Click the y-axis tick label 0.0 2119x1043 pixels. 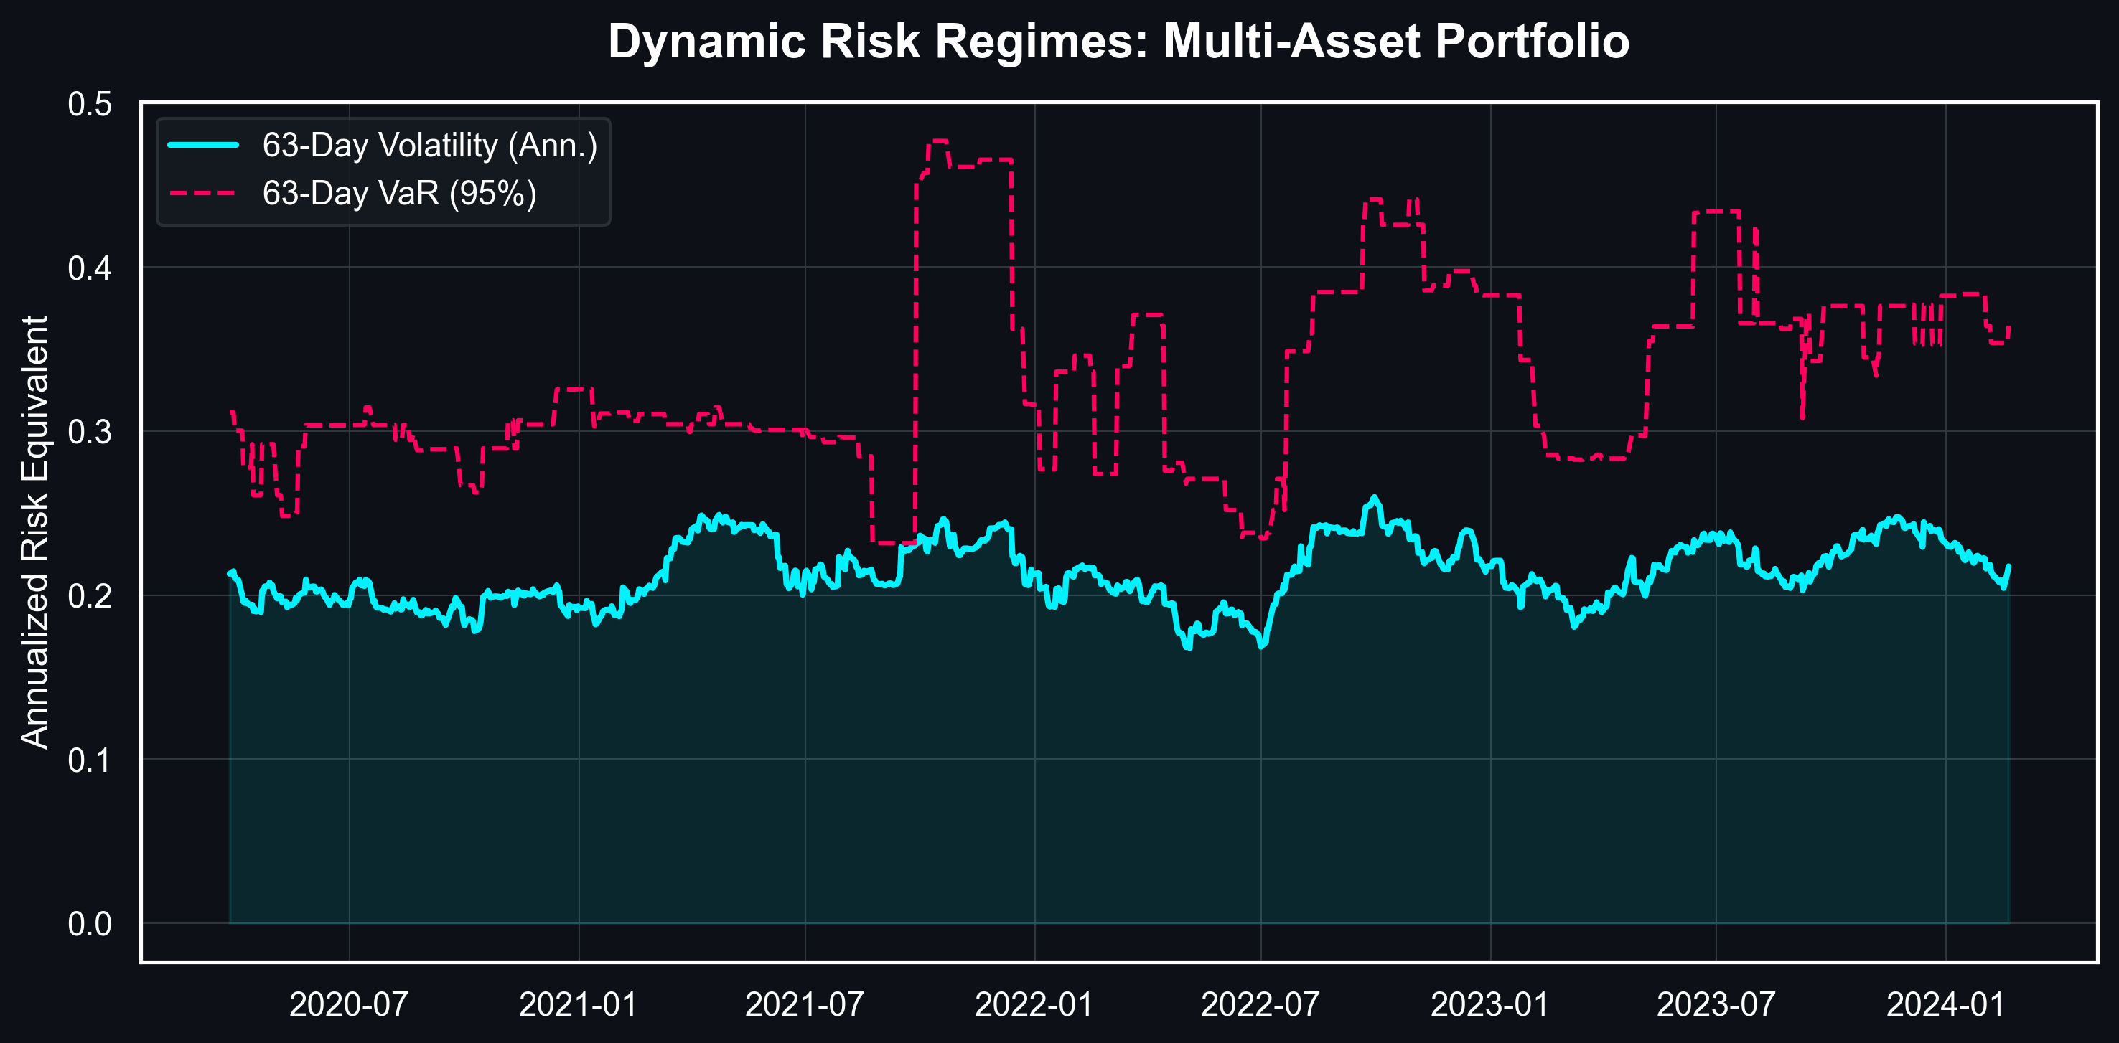coord(90,924)
